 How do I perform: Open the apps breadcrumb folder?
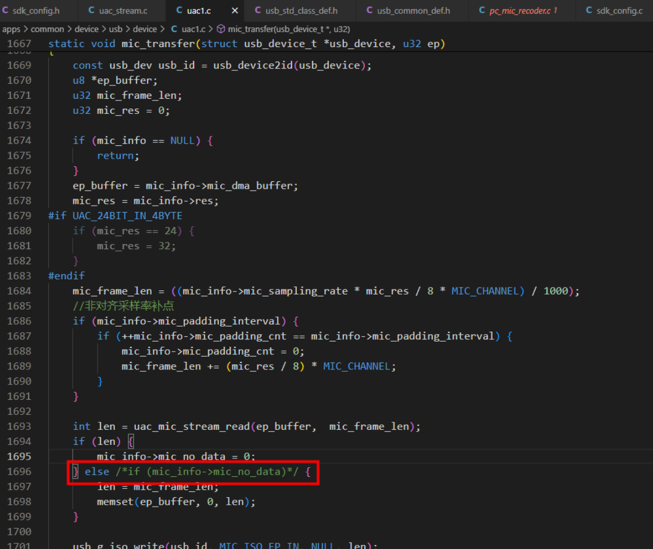coord(11,29)
